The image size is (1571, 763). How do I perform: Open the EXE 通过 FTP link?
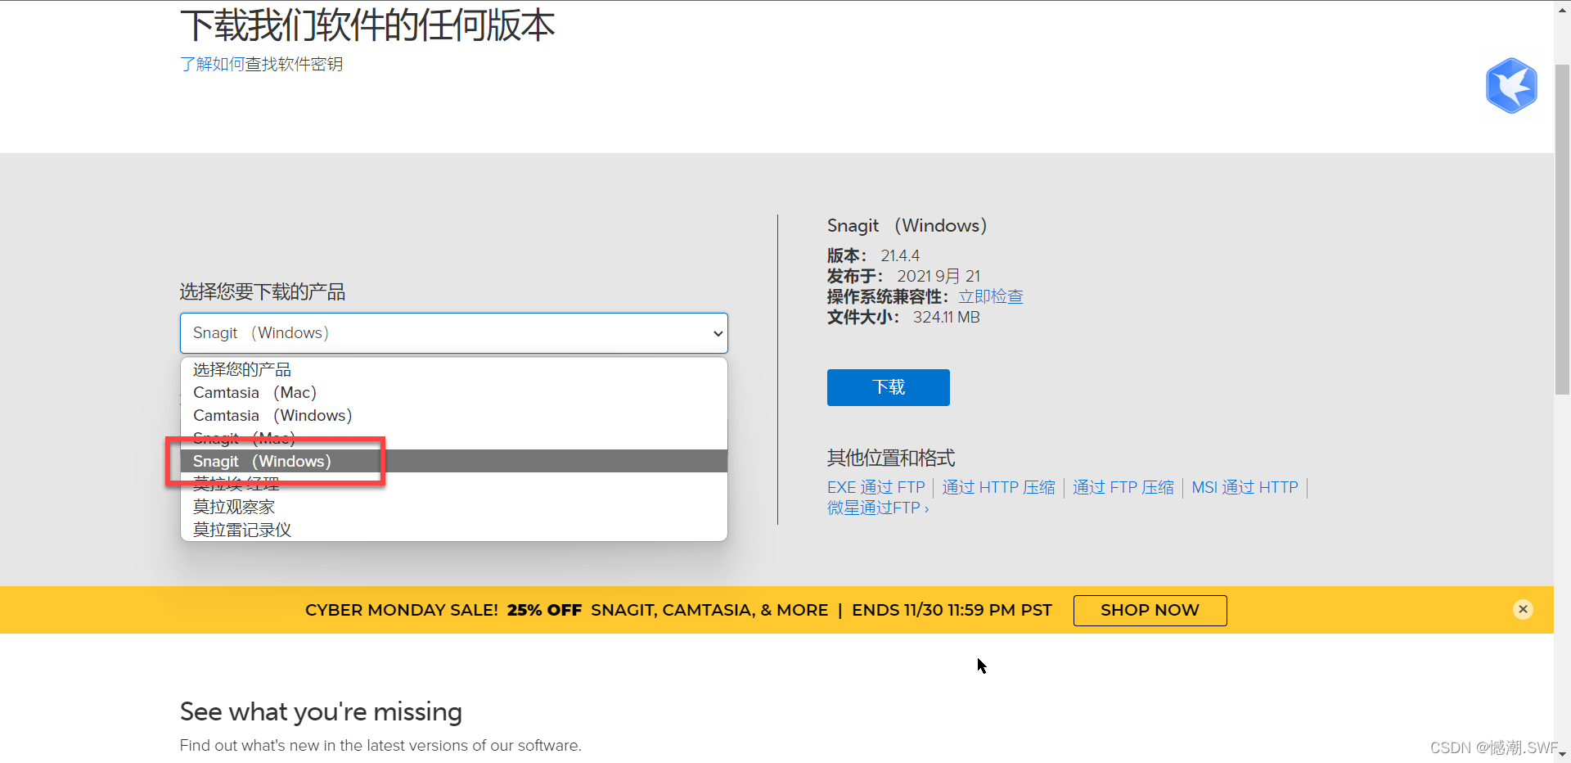pyautogui.click(x=876, y=487)
